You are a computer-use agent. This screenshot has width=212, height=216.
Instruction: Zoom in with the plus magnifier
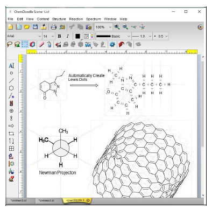point(117,27)
